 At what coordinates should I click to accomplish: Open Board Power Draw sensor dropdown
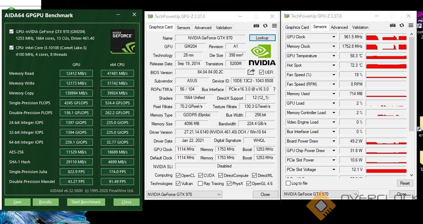click(x=334, y=141)
